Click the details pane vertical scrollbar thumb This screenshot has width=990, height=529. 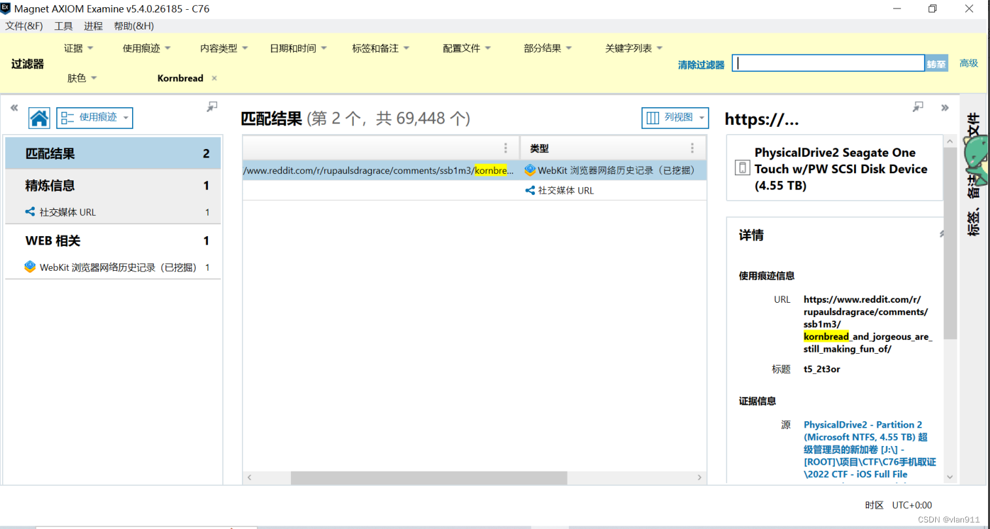[x=950, y=243]
